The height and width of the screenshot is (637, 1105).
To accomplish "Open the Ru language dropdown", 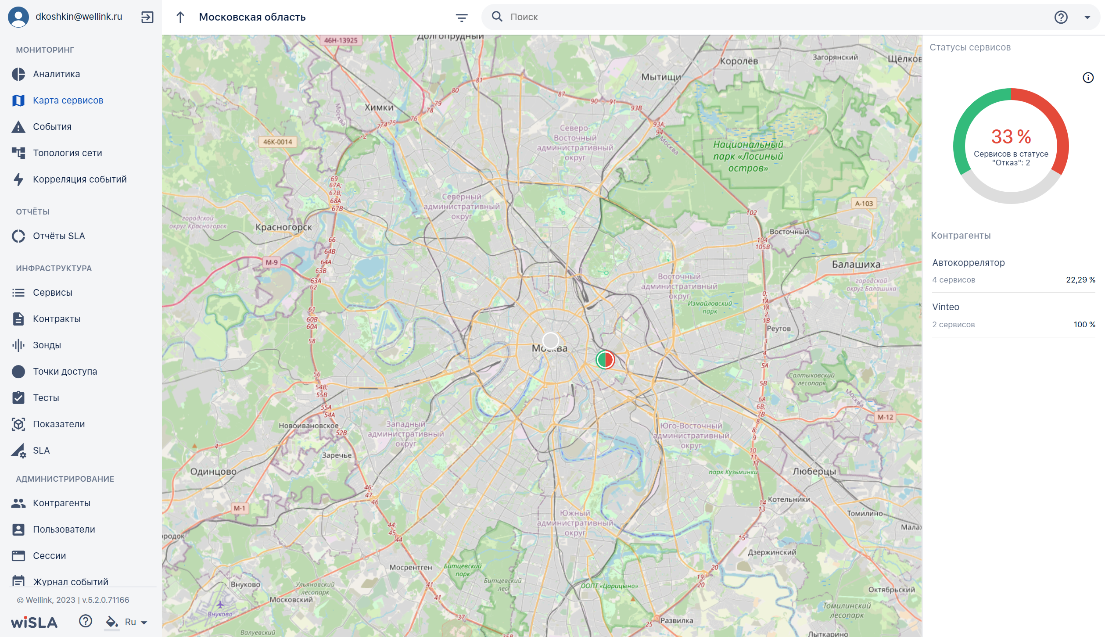I will 136,622.
